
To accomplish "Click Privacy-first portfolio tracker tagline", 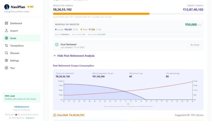I will pyautogui.click(x=17, y=12).
